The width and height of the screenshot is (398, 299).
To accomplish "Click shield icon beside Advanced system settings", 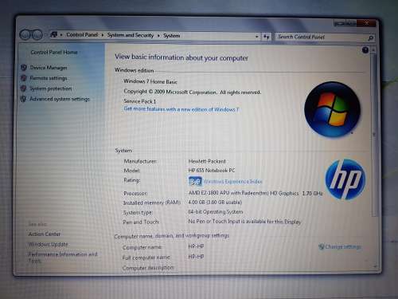I will [x=23, y=99].
